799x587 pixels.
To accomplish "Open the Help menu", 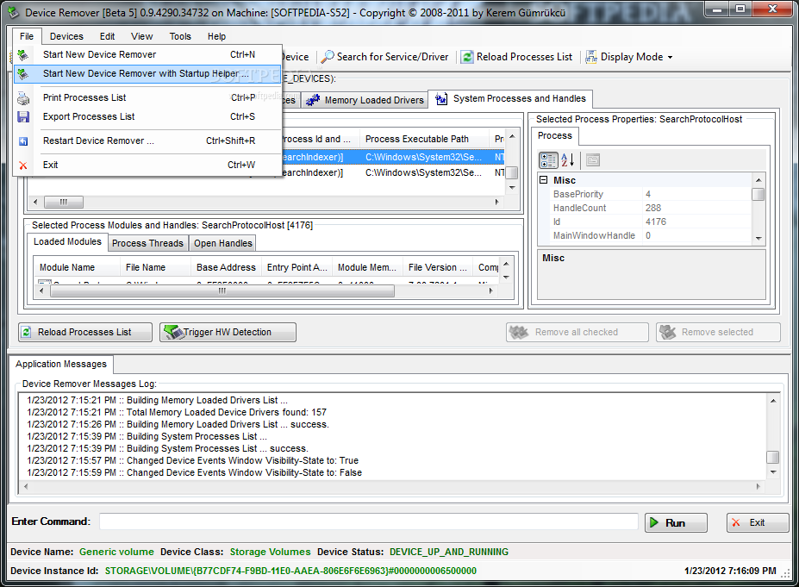I will [216, 36].
